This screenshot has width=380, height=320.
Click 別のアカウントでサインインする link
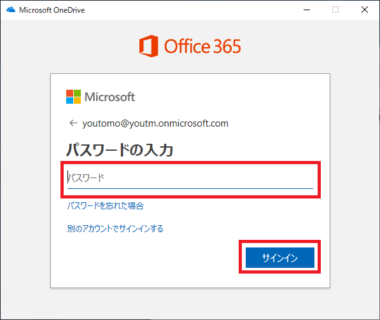pos(115,228)
